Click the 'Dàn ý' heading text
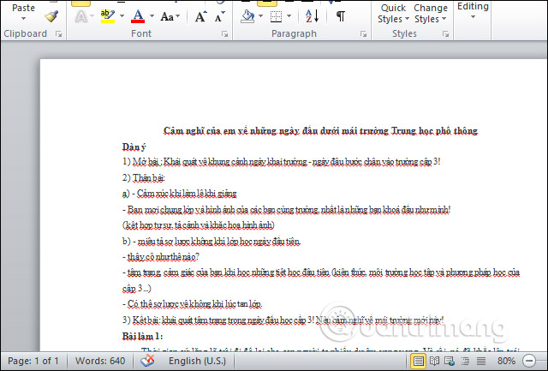 134,147
